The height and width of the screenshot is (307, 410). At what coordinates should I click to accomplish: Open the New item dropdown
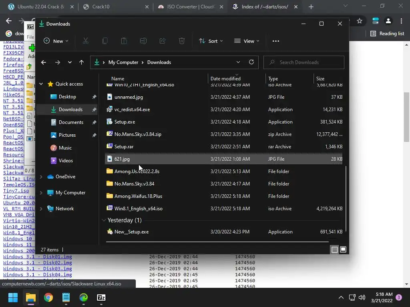56,41
